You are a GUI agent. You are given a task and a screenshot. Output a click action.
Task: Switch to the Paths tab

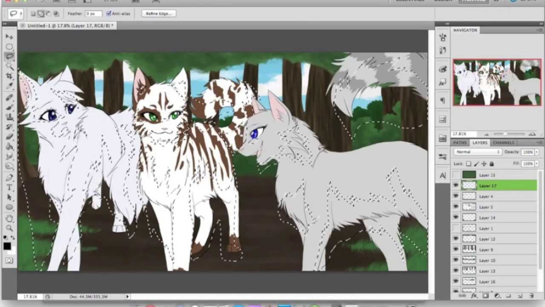click(460, 142)
